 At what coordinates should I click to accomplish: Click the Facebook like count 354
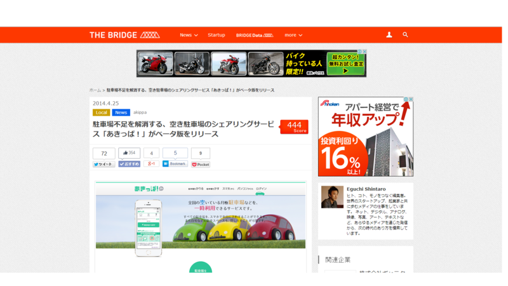[x=129, y=153]
